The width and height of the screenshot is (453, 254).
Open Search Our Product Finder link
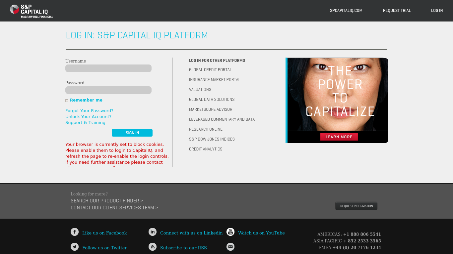pyautogui.click(x=107, y=201)
